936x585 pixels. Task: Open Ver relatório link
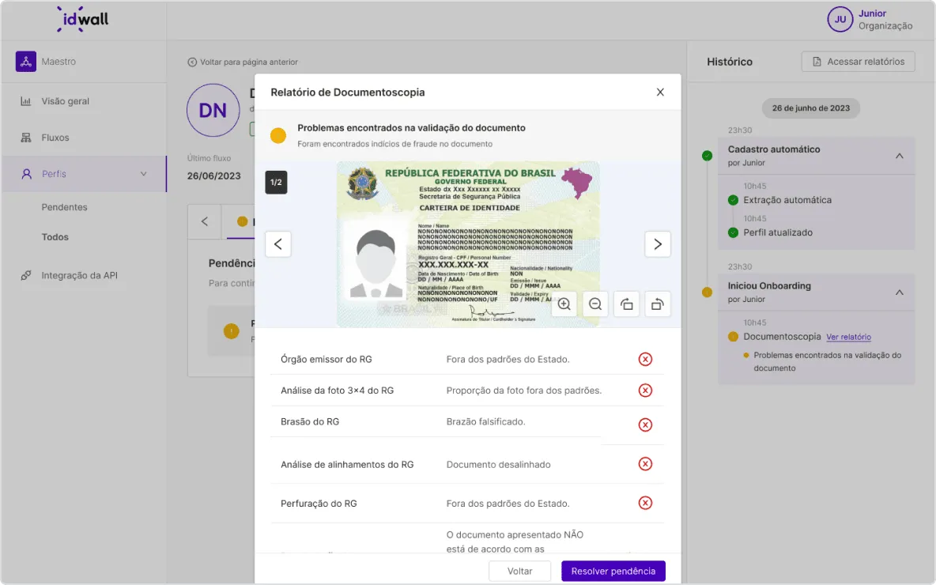848,338
